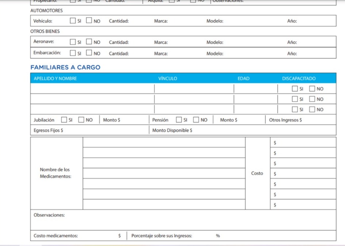The height and width of the screenshot is (246, 345).
Task: Click first Apellido y Nombre cell
Action: 92,88
